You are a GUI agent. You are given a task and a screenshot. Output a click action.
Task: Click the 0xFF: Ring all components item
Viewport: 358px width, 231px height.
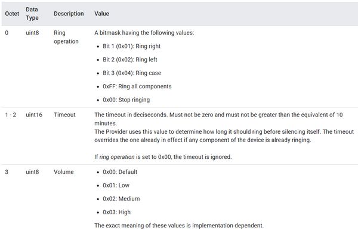point(137,87)
